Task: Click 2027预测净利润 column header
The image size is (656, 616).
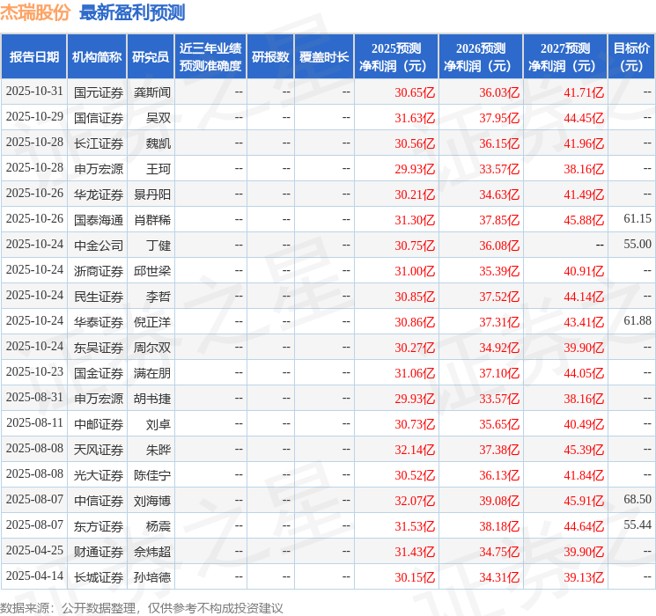Action: [565, 57]
